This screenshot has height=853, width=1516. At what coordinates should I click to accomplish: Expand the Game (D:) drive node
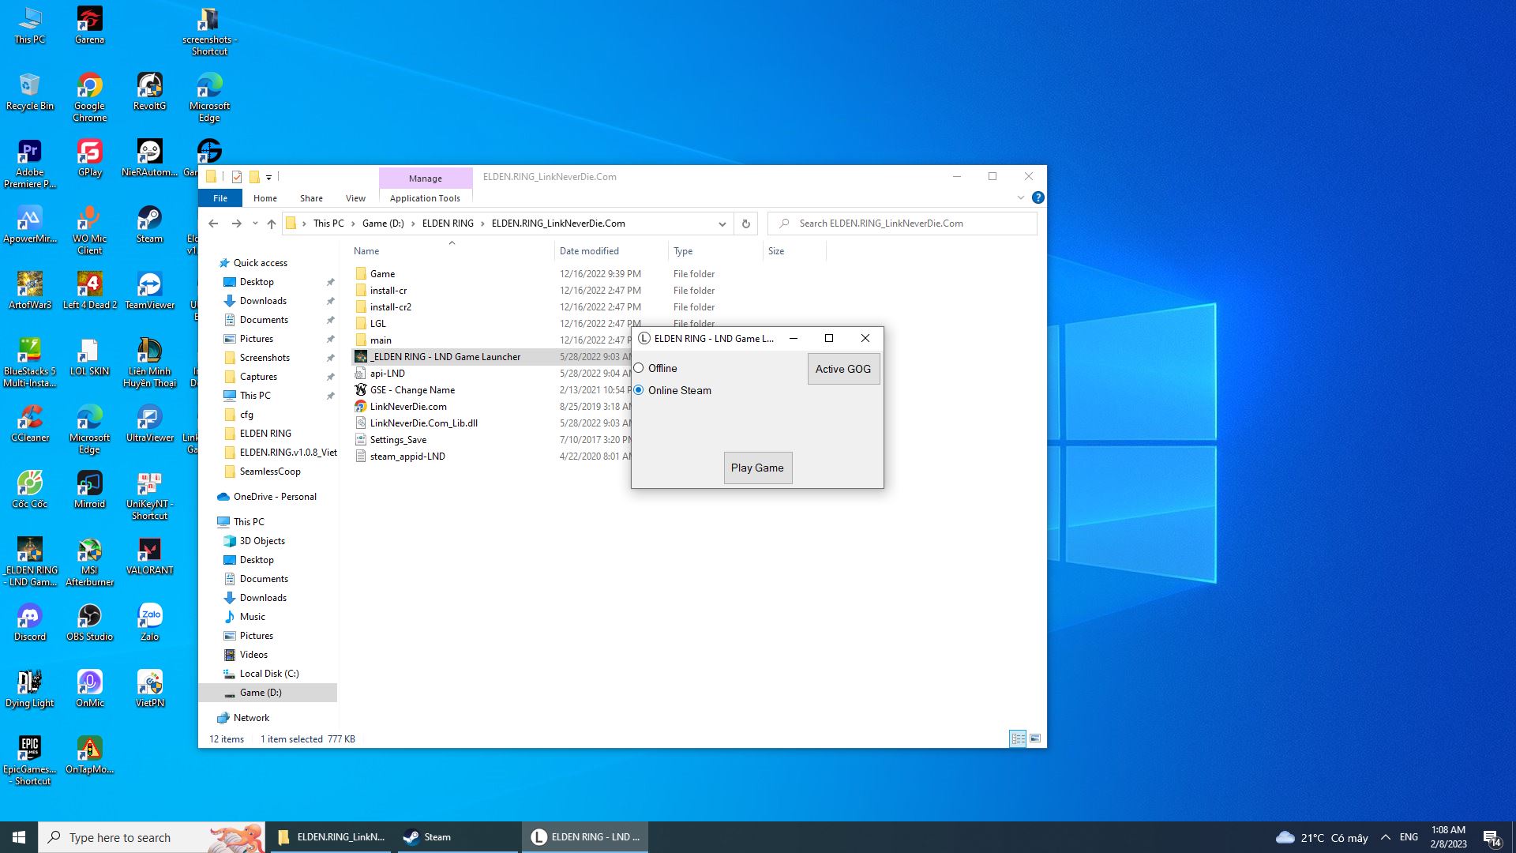218,692
